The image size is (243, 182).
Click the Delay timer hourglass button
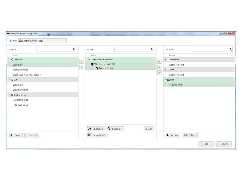[x=97, y=135]
